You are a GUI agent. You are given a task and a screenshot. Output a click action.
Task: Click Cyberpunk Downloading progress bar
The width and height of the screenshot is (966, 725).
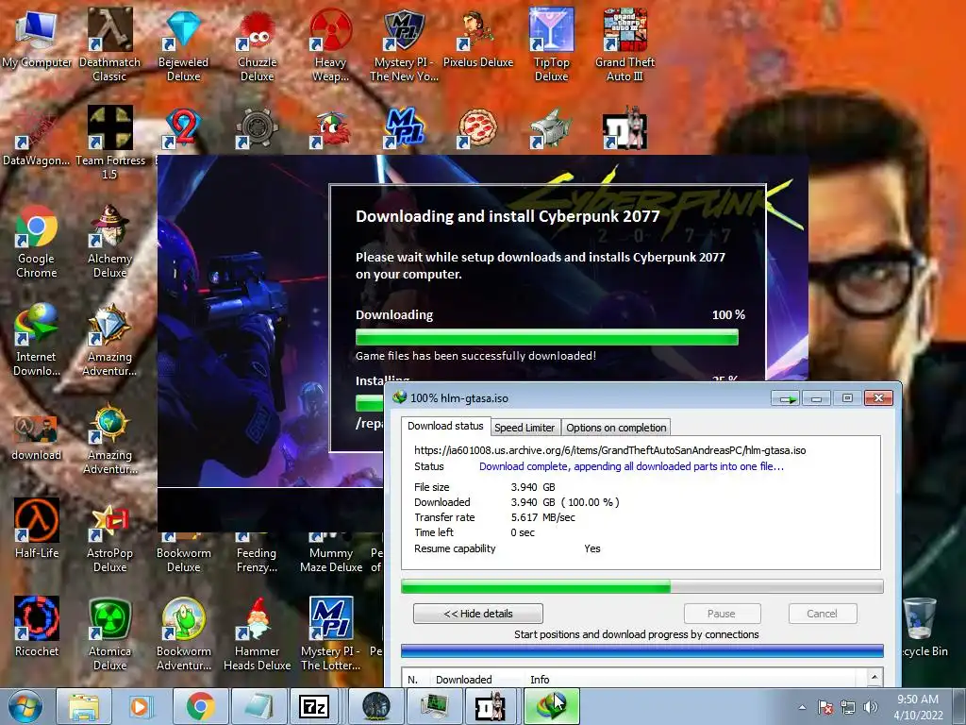(546, 337)
